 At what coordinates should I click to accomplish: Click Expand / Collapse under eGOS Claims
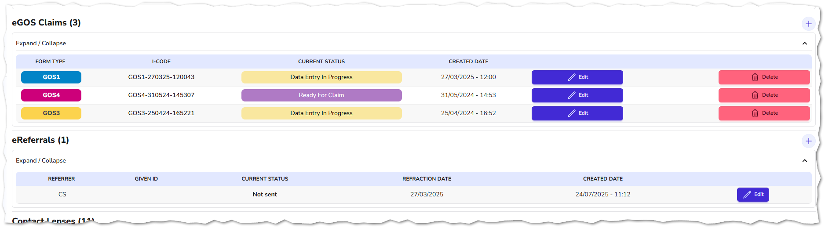pos(41,43)
